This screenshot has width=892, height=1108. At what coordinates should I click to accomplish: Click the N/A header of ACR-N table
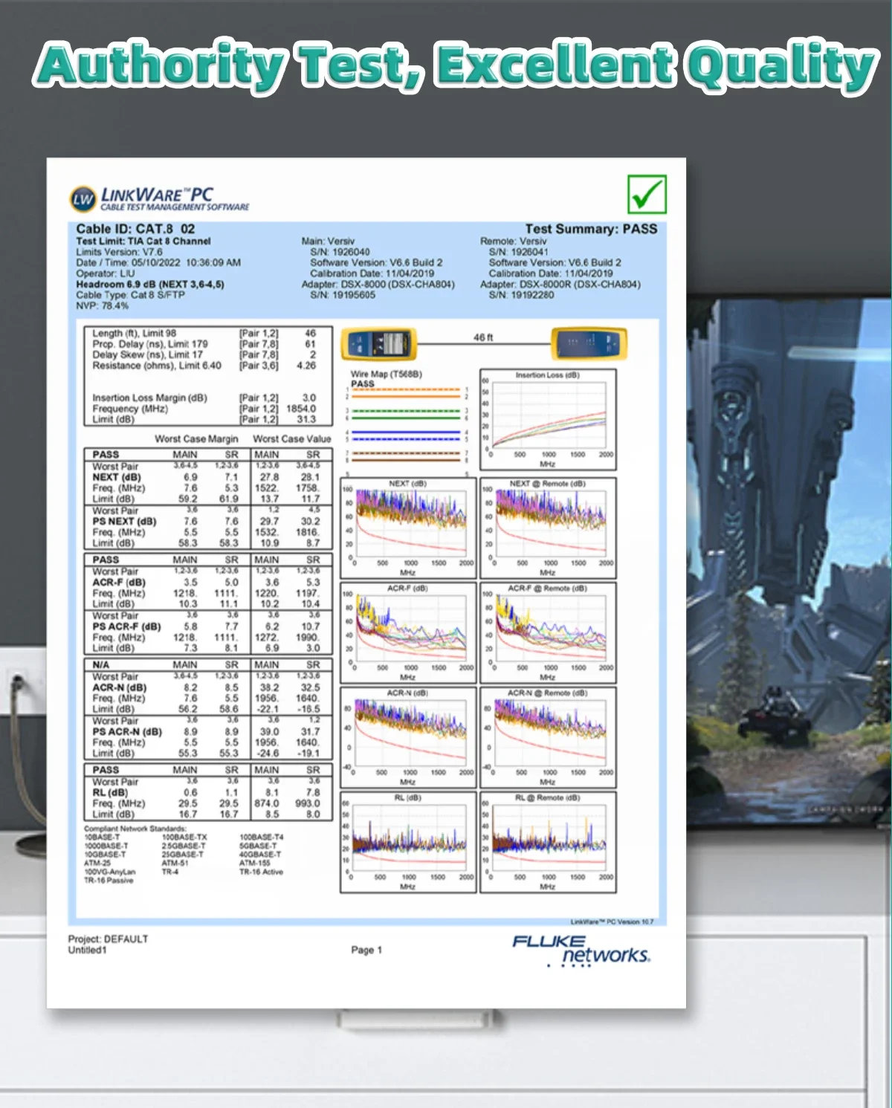tap(100, 664)
